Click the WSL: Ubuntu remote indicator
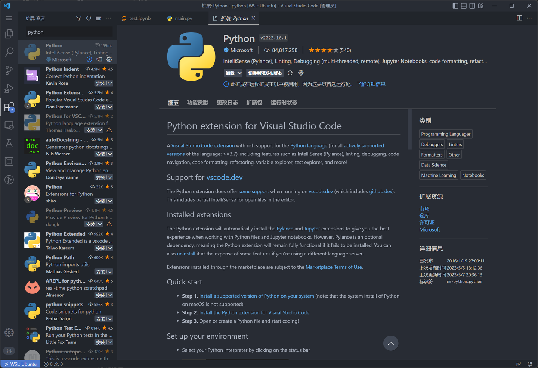Screen dimensions: 538x368 click(x=20, y=364)
